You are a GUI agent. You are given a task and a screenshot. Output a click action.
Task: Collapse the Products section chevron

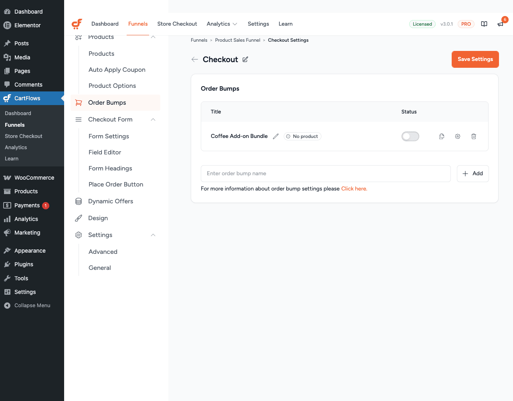153,37
